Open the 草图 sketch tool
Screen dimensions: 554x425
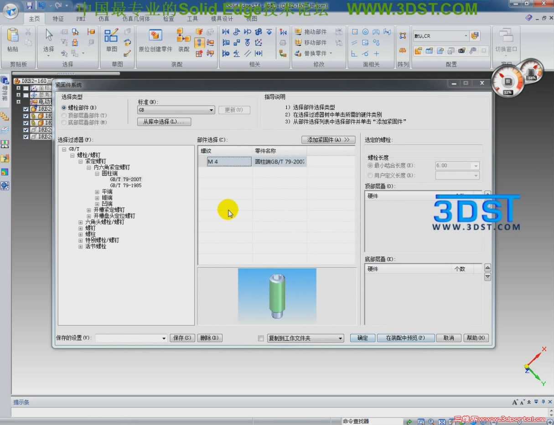pyautogui.click(x=111, y=36)
